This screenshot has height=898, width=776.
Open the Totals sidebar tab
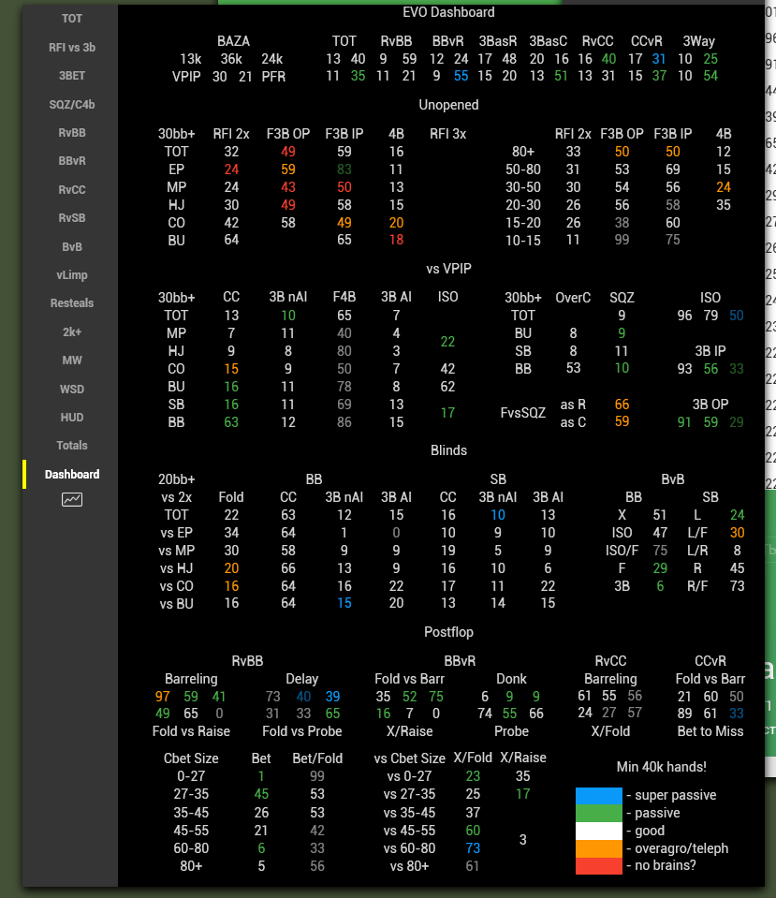(x=71, y=446)
